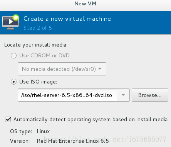Click the 'Create a new virtual machine' heading
The width and height of the screenshot is (171, 147).
coord(67,19)
